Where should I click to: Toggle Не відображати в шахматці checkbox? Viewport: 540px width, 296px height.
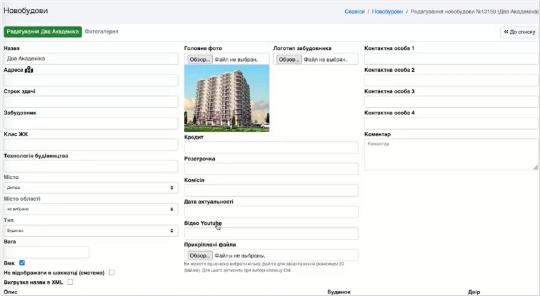click(112, 272)
